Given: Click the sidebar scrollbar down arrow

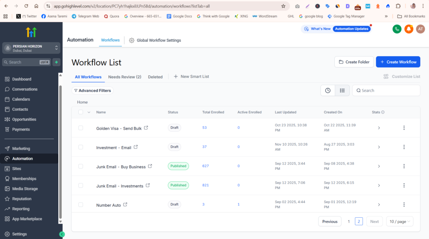Looking at the screenshot, I should [60, 222].
